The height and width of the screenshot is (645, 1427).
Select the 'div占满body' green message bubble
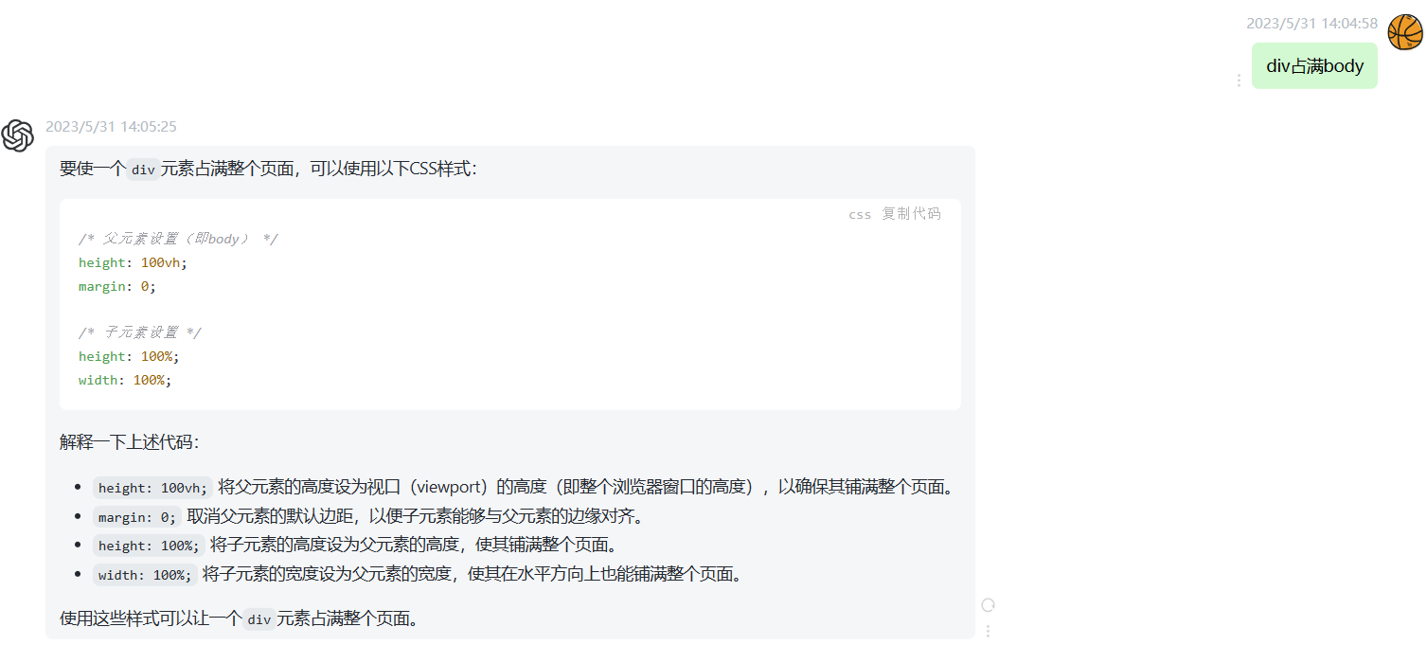1314,65
